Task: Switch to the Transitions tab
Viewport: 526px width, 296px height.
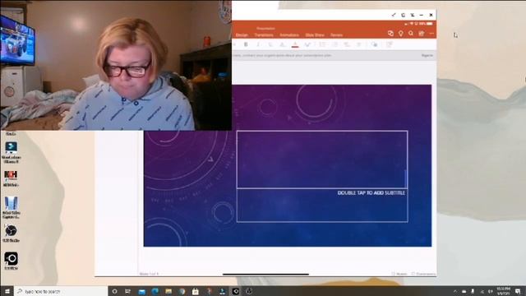Action: pyautogui.click(x=264, y=35)
